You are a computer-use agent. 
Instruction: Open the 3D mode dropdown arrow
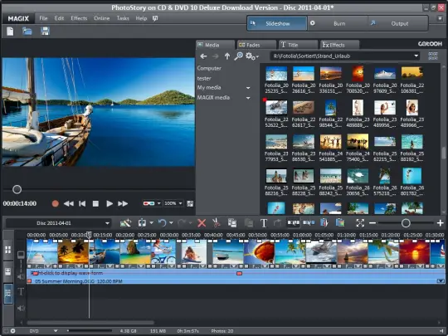(x=158, y=203)
